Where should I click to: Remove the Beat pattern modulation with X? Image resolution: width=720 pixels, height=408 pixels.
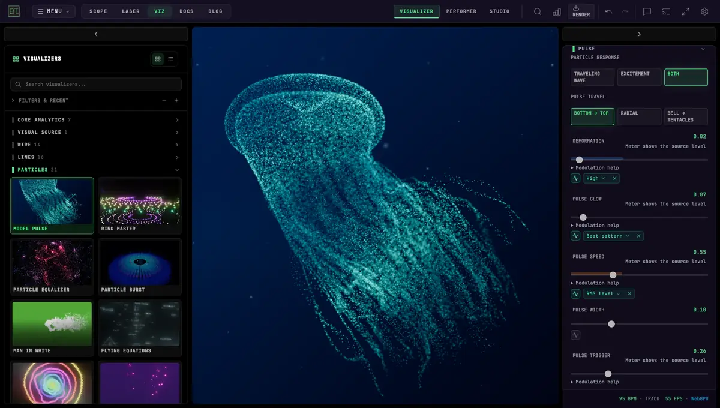click(x=638, y=236)
